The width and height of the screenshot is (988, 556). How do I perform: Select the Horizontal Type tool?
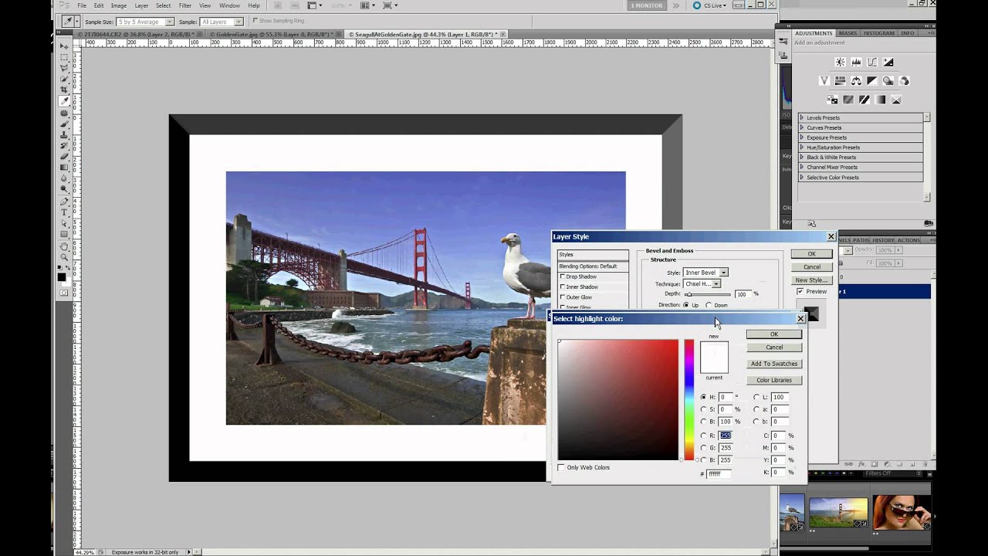(x=65, y=212)
